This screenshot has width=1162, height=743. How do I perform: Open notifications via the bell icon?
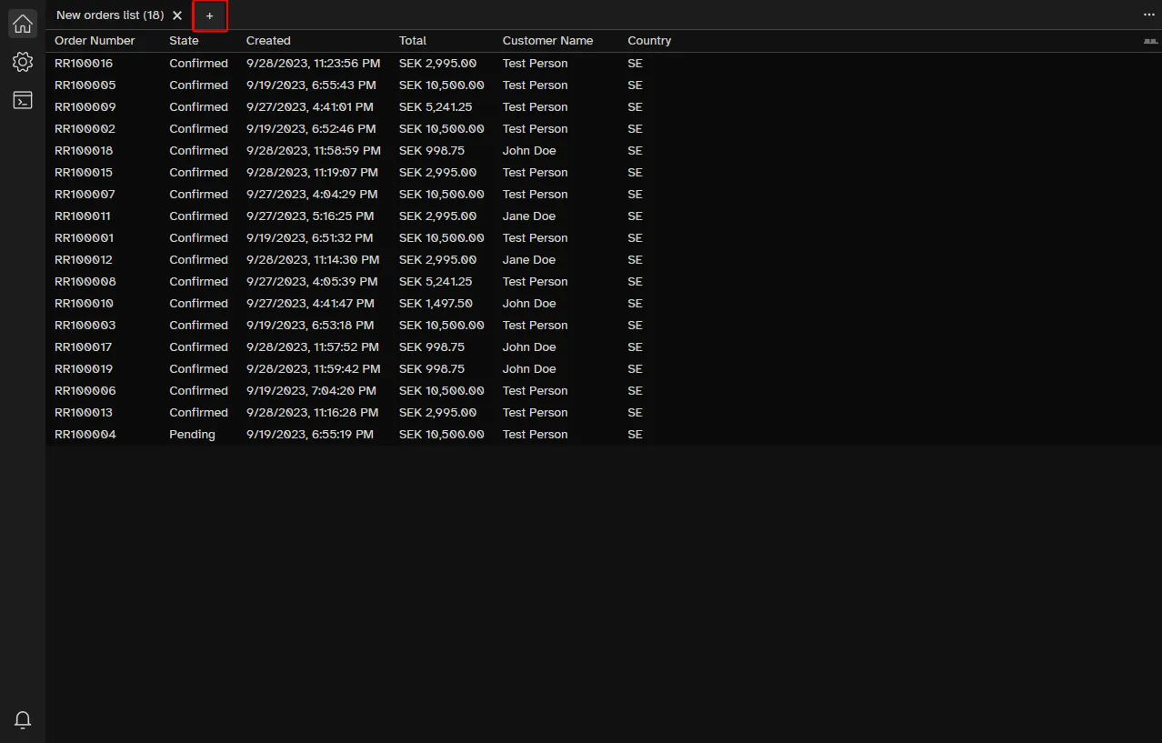pos(22,719)
